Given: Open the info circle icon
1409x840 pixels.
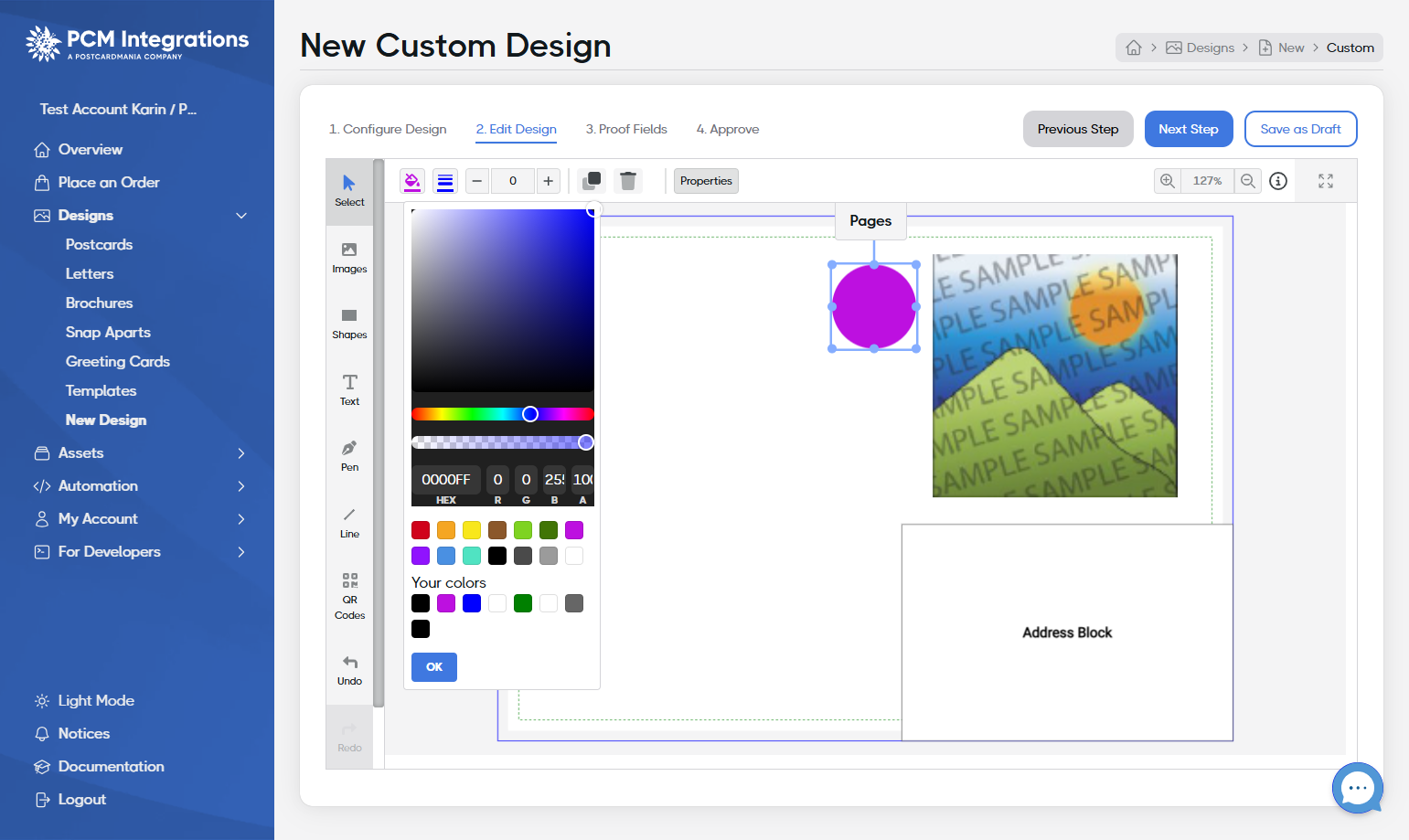Looking at the screenshot, I should pyautogui.click(x=1278, y=181).
